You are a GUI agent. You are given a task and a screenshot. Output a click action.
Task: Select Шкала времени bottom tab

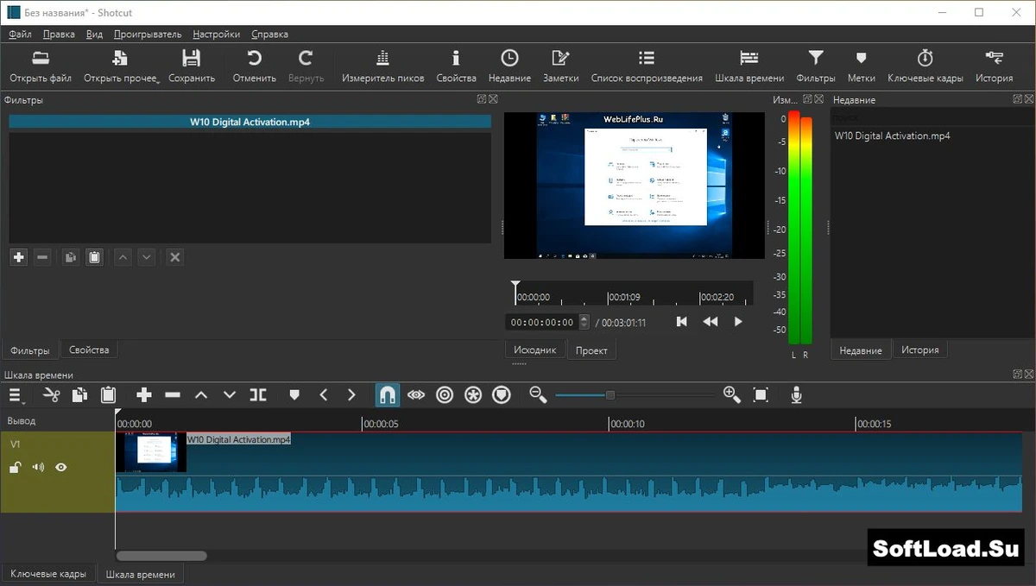click(140, 574)
